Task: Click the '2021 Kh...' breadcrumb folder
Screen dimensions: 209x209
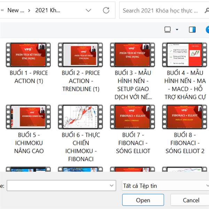Action: tap(48, 10)
